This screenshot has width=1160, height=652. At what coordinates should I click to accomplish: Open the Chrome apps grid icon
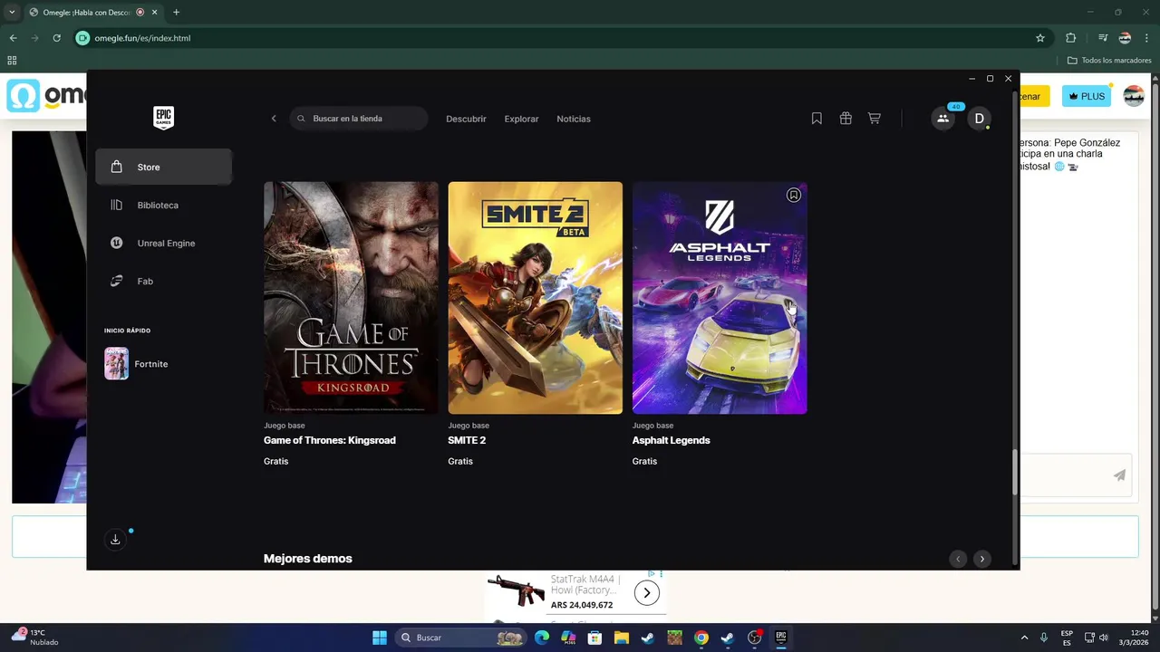click(x=12, y=61)
